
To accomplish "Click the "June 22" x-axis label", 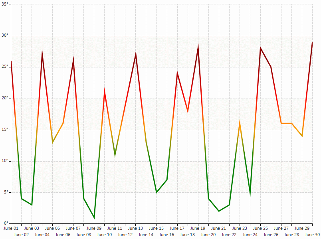I will 229,235.
